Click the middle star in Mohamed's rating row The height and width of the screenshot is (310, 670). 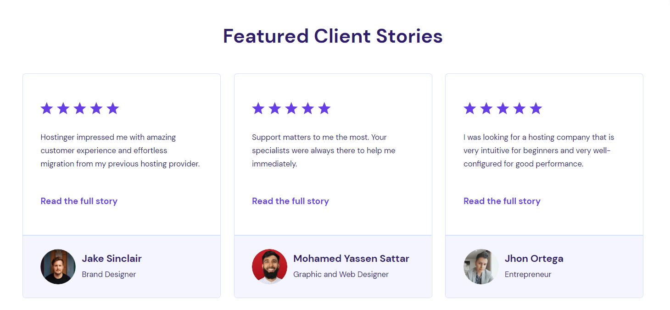(291, 108)
